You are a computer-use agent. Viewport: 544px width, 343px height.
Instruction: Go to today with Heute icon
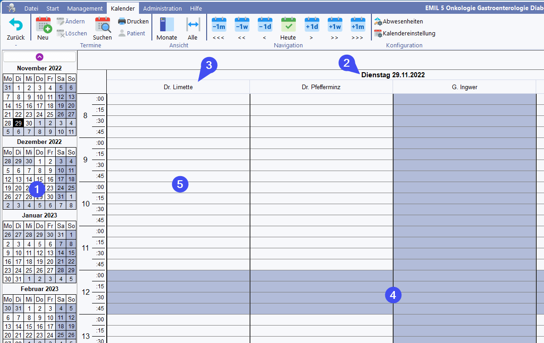(288, 25)
